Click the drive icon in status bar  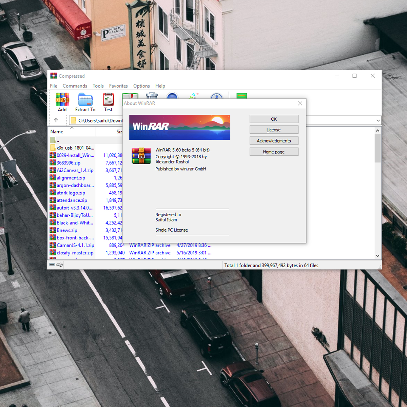point(52,265)
